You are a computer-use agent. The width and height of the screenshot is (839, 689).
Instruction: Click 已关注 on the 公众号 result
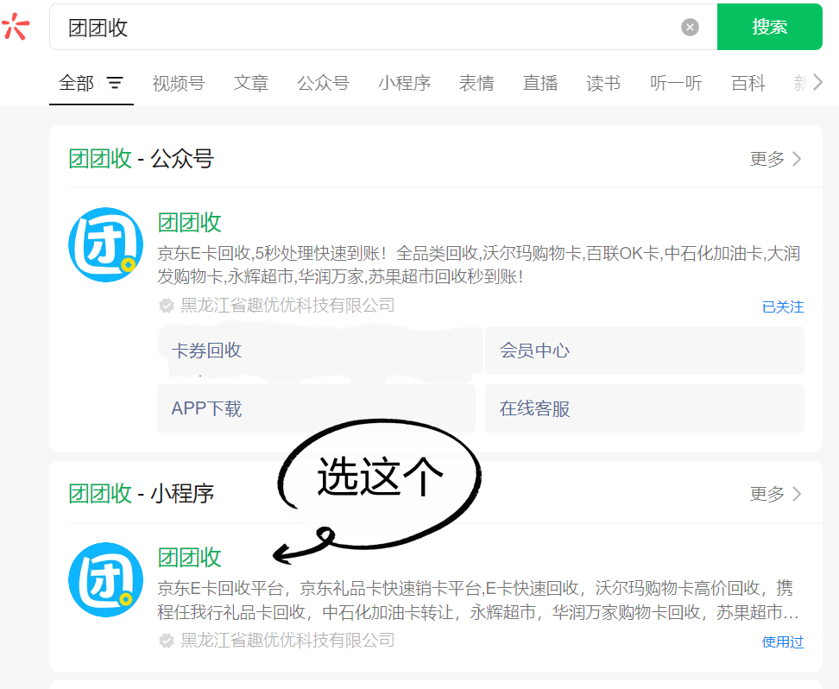[783, 307]
